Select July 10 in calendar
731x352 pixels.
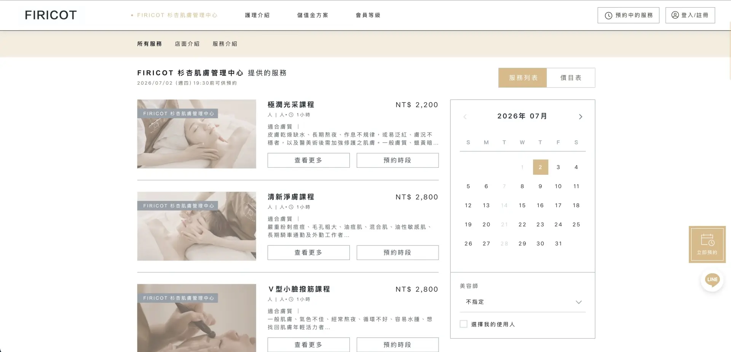click(558, 186)
